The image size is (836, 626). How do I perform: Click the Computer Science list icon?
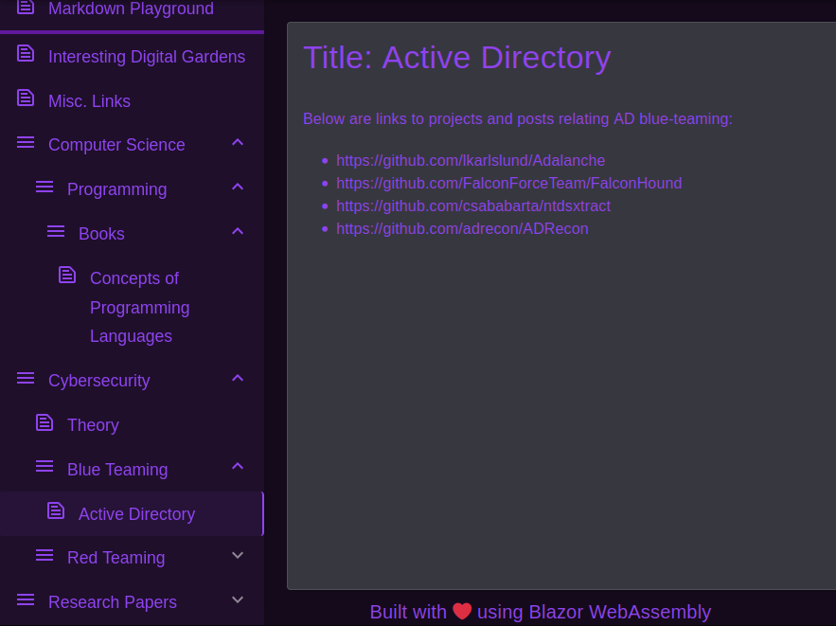[x=26, y=143]
